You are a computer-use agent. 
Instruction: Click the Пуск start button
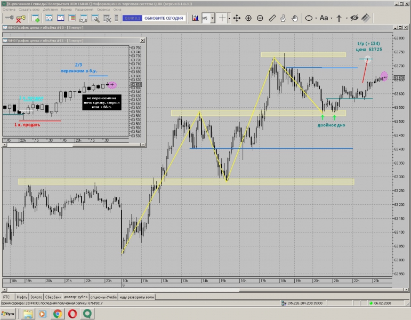[x=8, y=314]
